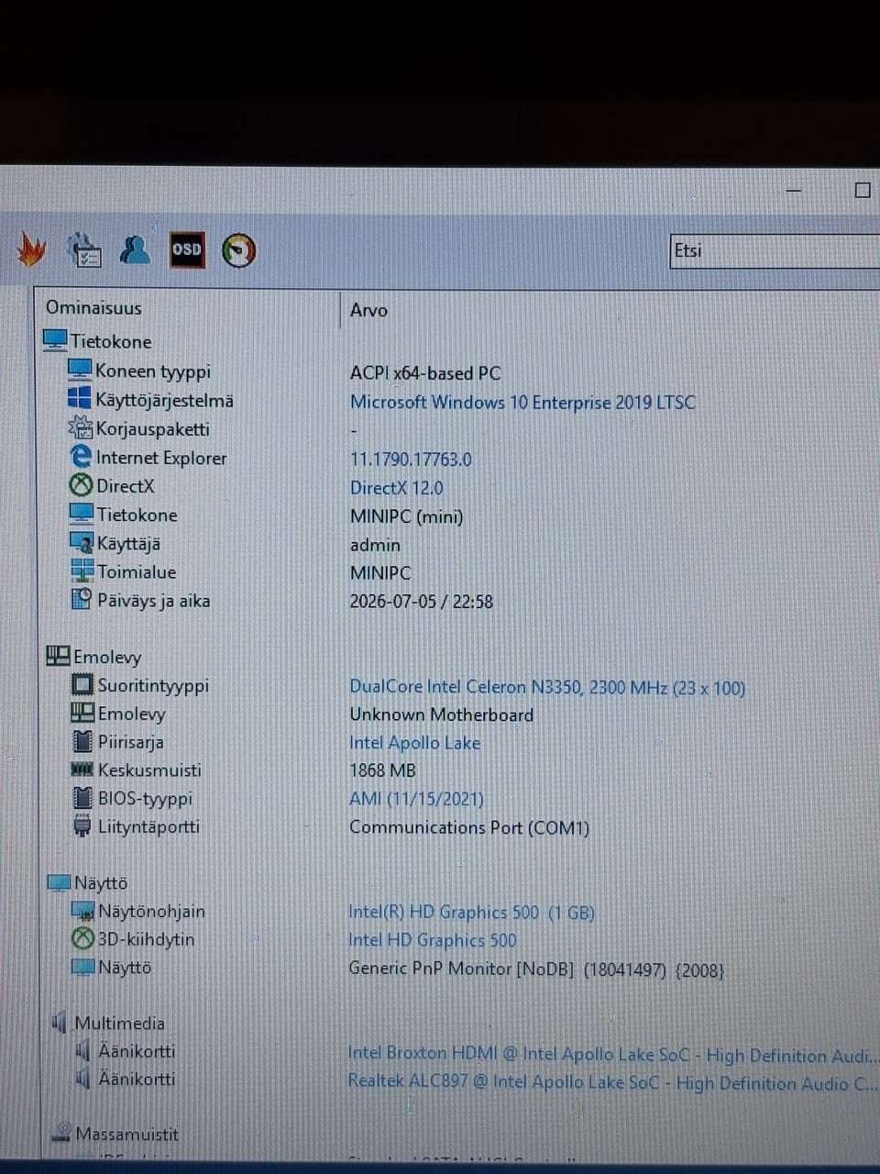Click the BIOS-tyyppi chip icon
Image resolution: width=880 pixels, height=1174 pixels.
[82, 798]
